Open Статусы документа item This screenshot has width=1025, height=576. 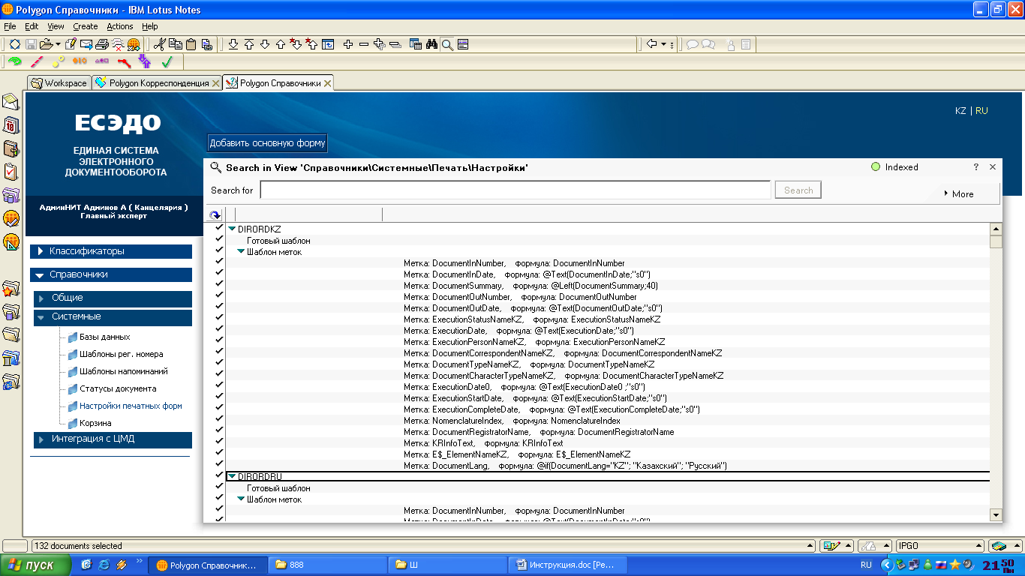118,388
